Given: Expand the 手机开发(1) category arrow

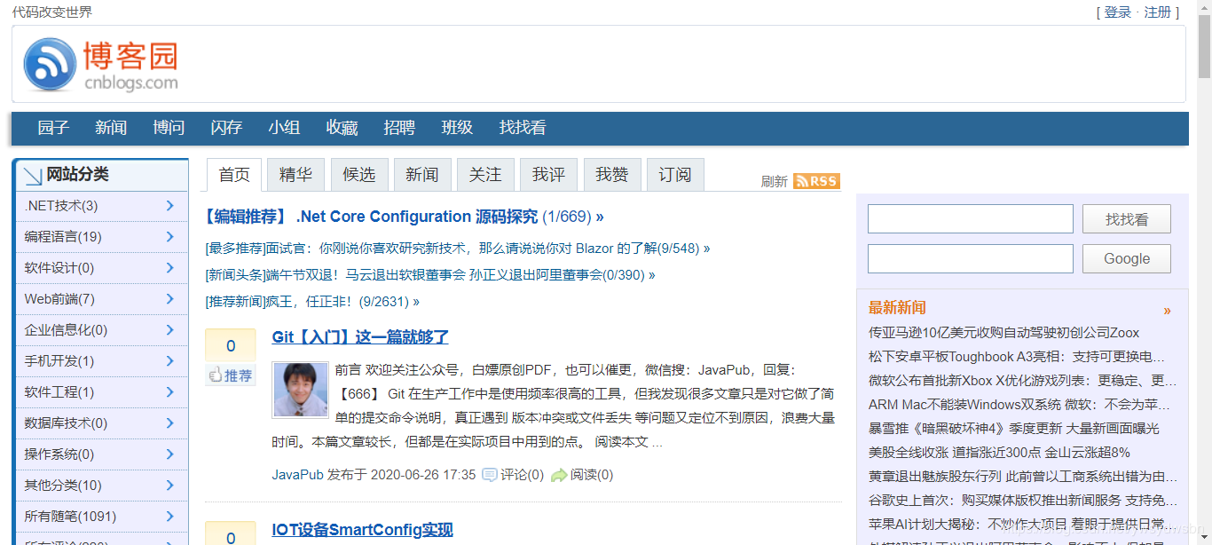Looking at the screenshot, I should coord(169,361).
